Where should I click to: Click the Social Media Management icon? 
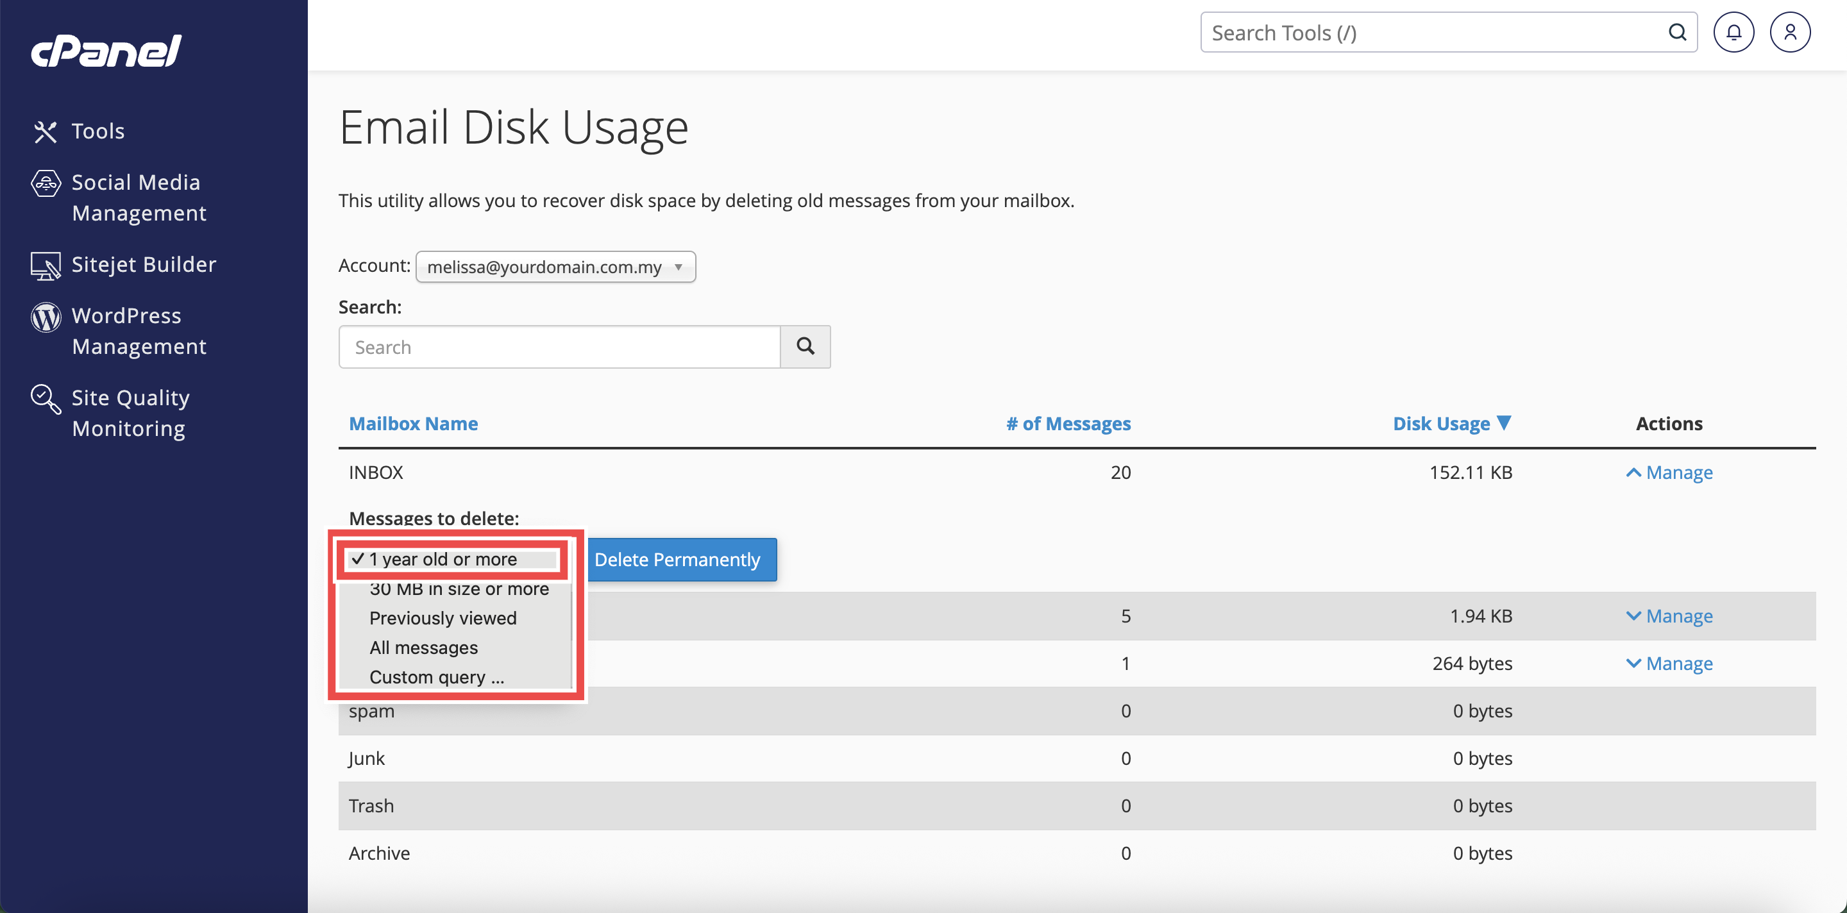coord(45,183)
